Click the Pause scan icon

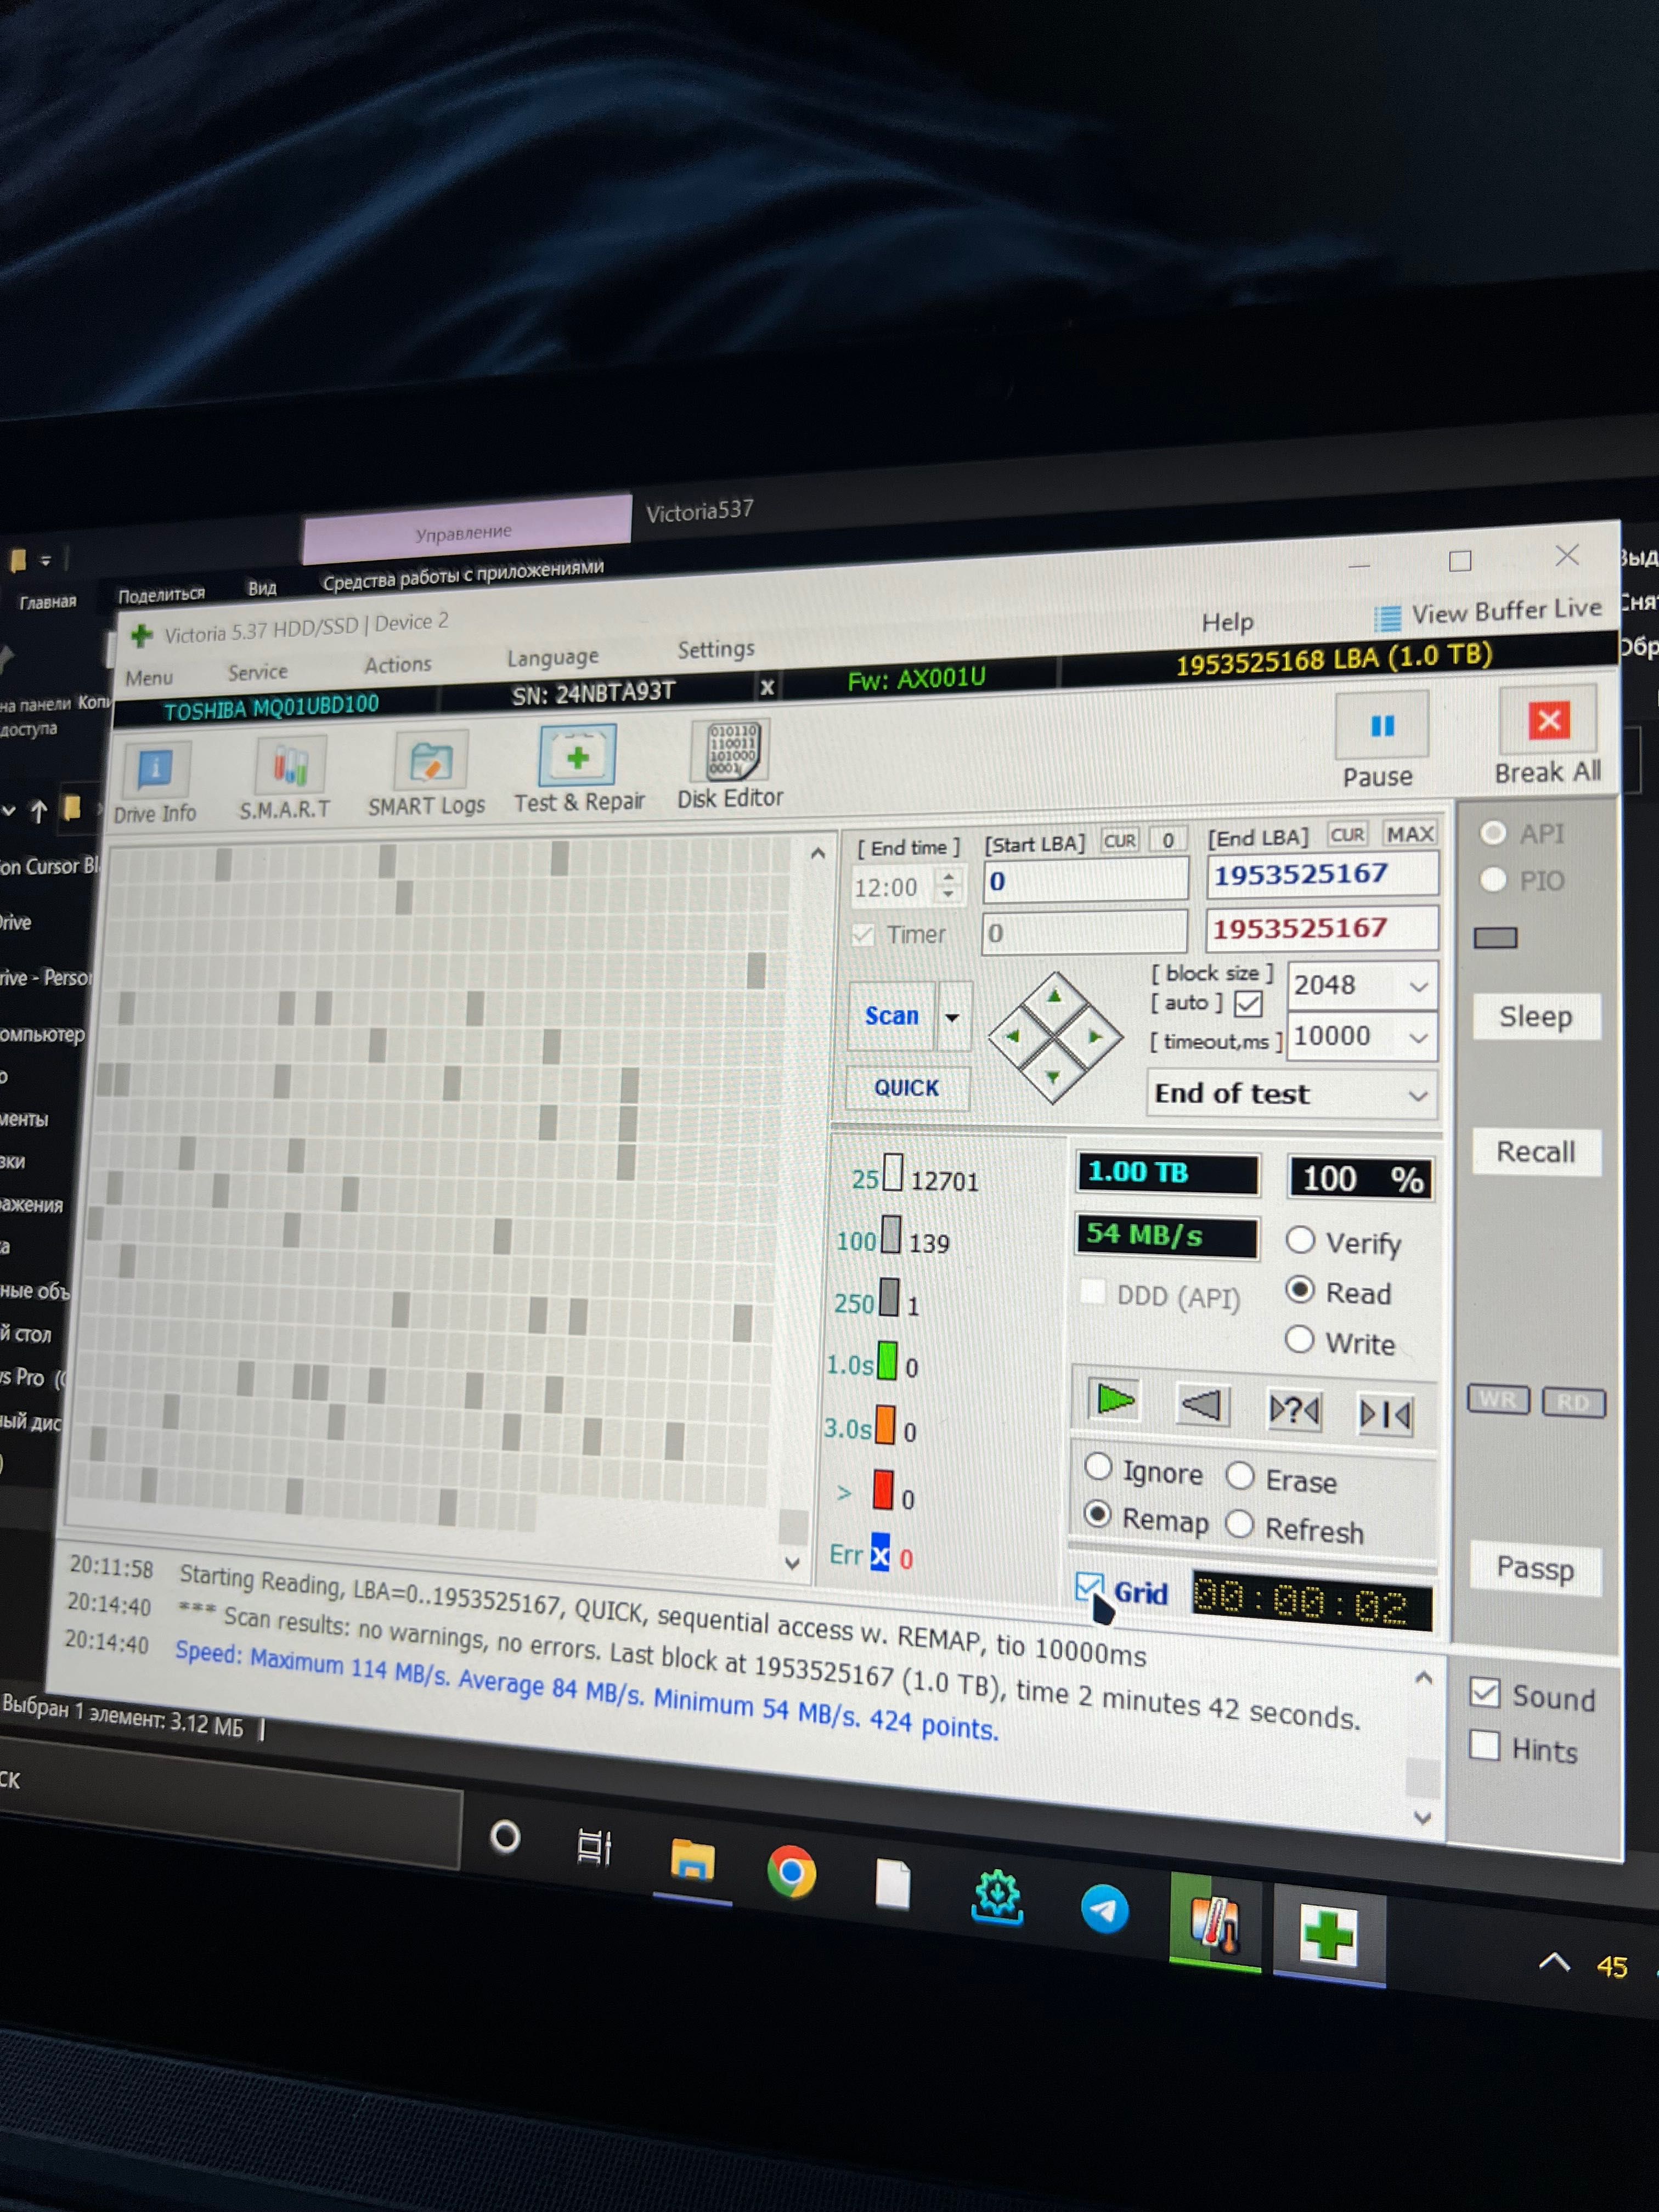coord(1381,727)
